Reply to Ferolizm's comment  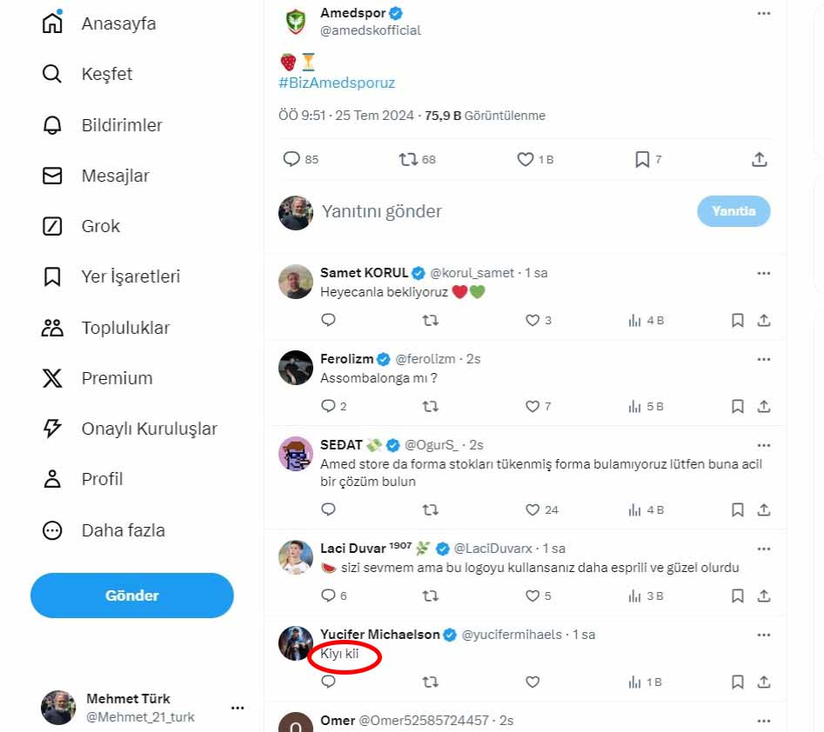(328, 406)
